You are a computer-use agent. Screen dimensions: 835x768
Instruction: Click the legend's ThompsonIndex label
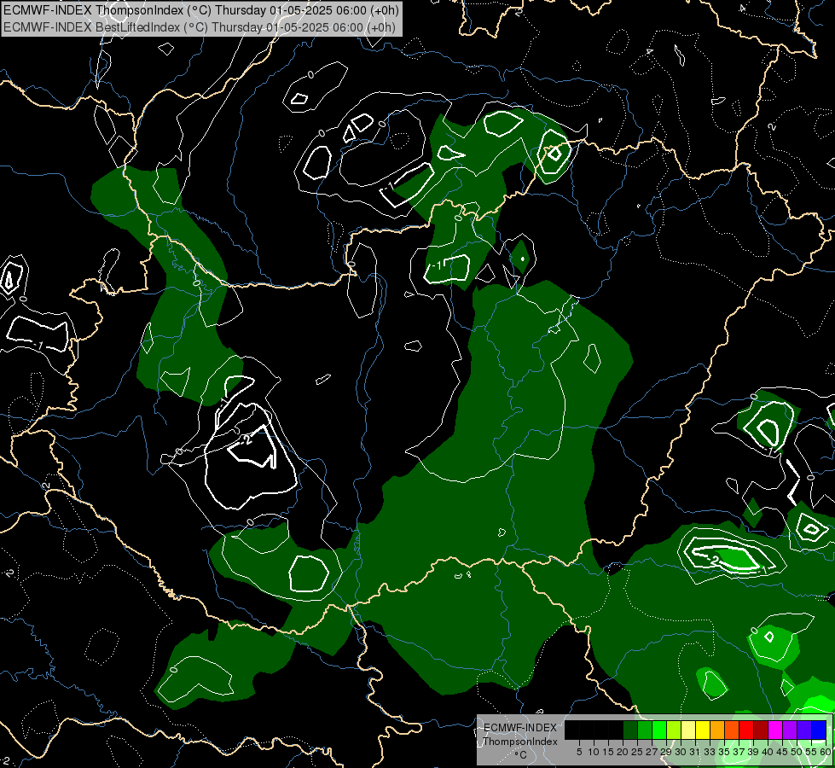point(520,742)
